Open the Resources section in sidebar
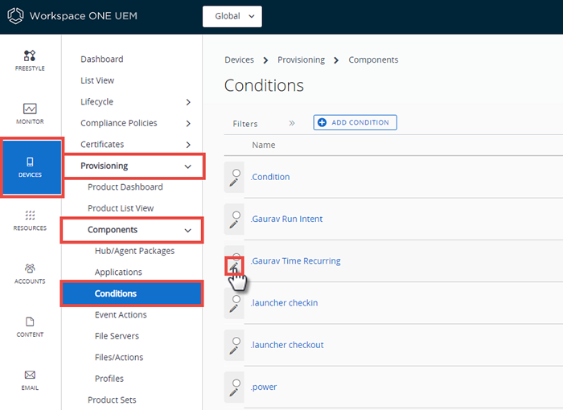Viewport: 563px width, 410px height. click(x=30, y=220)
